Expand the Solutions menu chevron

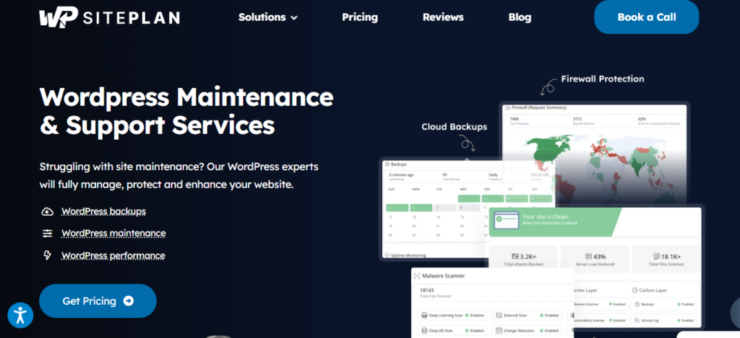tap(294, 18)
